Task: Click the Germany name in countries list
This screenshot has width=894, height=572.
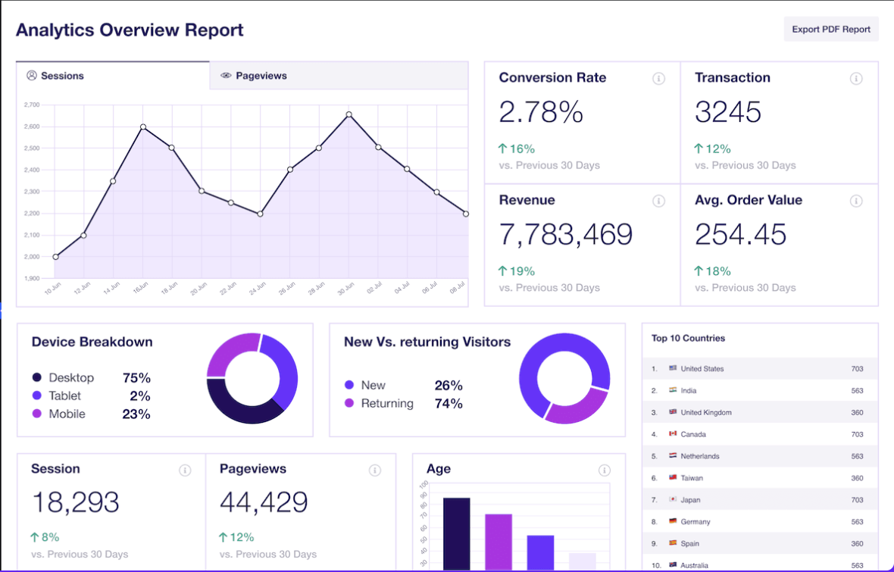Action: (x=696, y=522)
